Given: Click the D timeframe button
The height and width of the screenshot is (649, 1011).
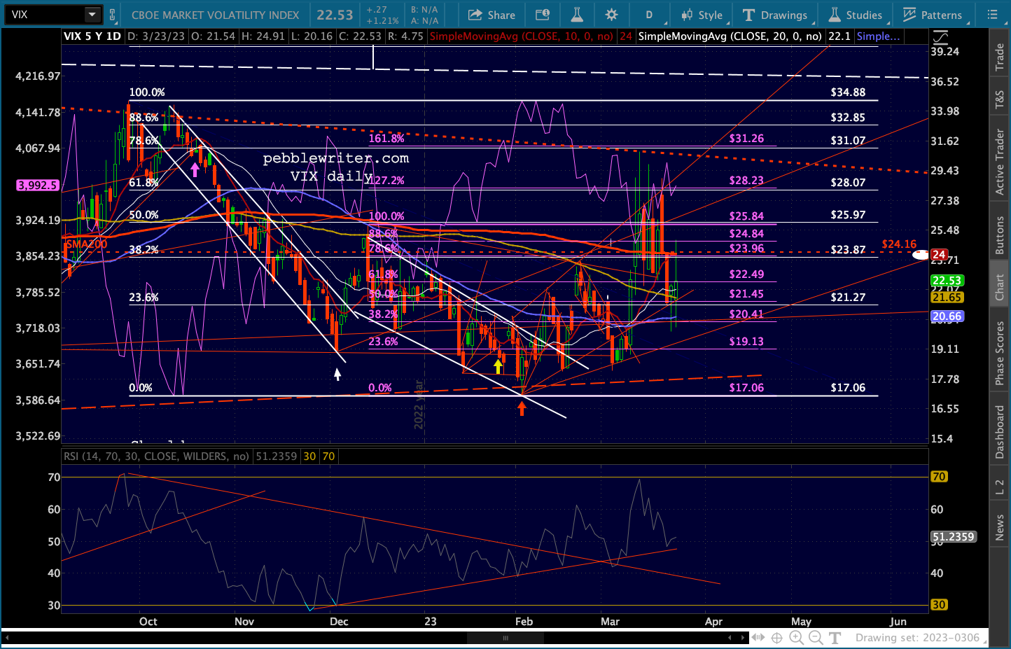Looking at the screenshot, I should tap(649, 15).
